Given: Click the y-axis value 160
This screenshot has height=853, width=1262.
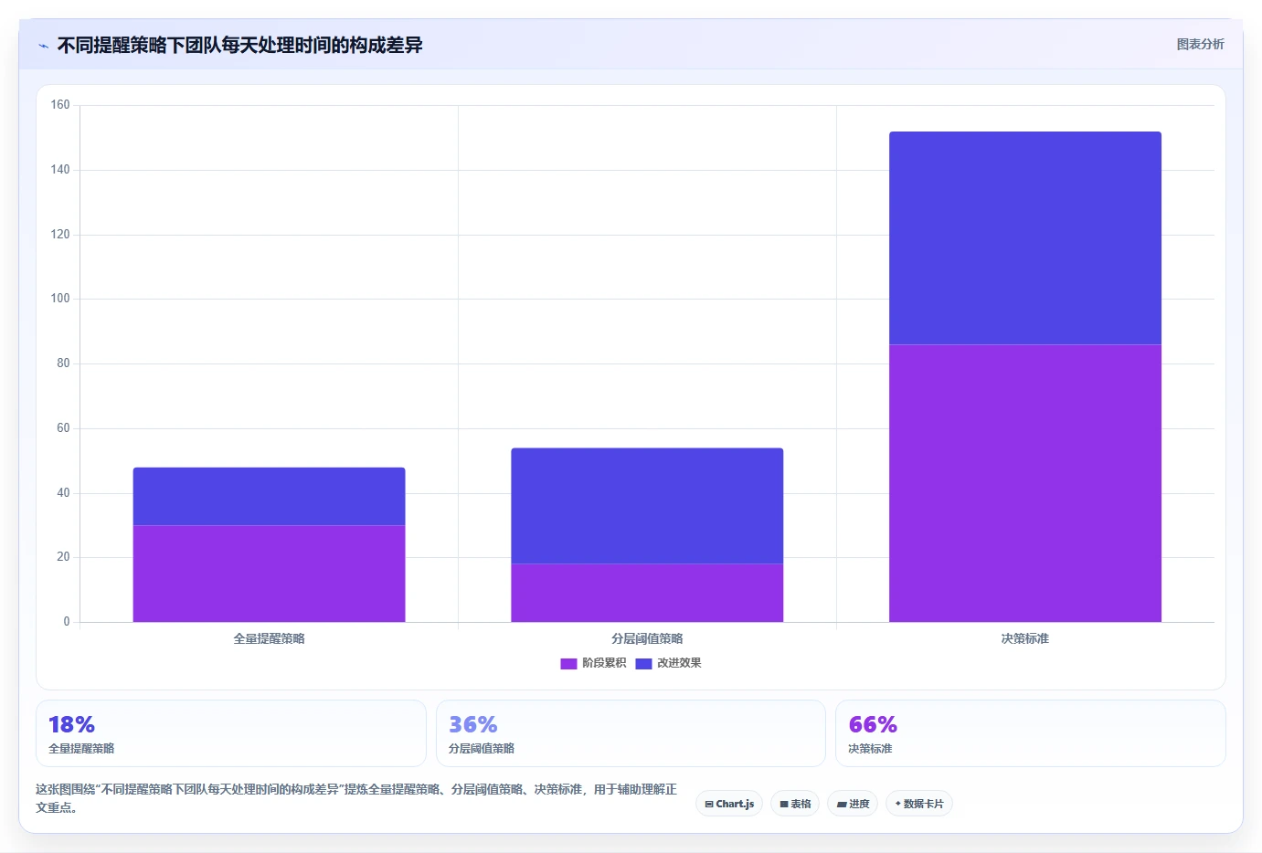Looking at the screenshot, I should tap(60, 105).
